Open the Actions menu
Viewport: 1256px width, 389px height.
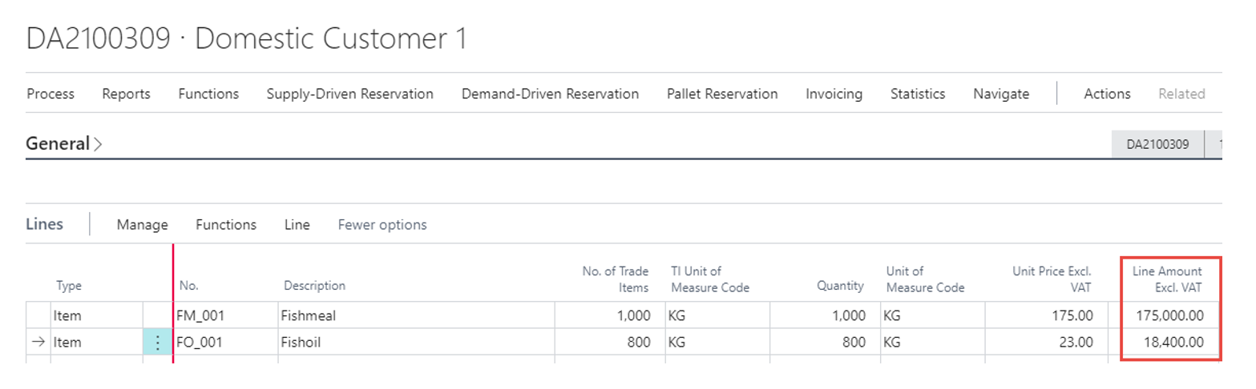[1107, 94]
